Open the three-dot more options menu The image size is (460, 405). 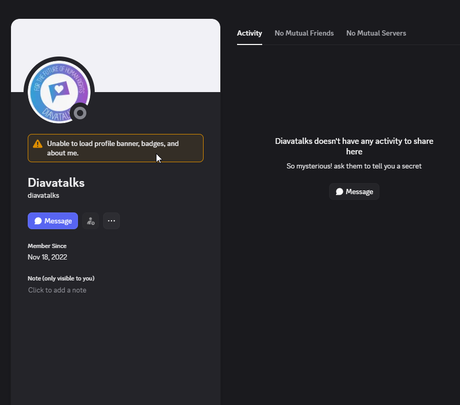coord(111,221)
